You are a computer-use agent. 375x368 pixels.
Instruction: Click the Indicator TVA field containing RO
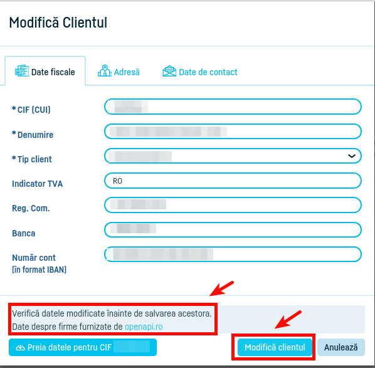(233, 181)
